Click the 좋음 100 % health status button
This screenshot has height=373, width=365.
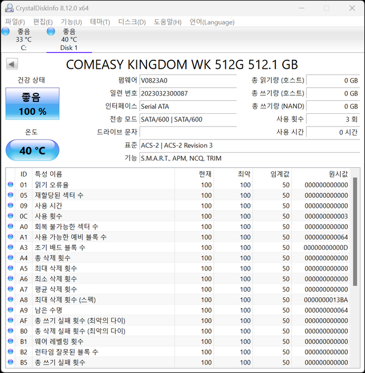[x=33, y=104]
